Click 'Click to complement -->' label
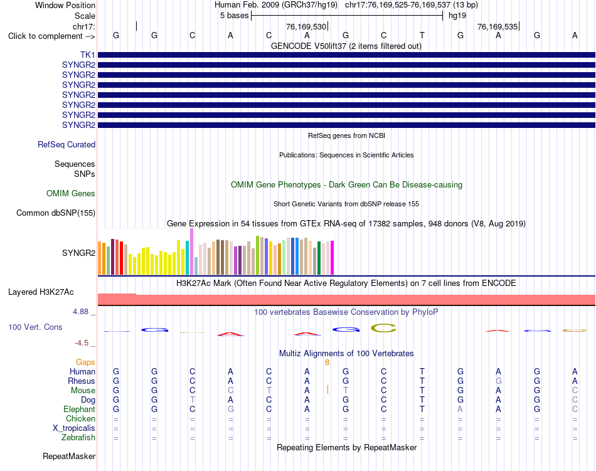596x471 pixels. 51,36
